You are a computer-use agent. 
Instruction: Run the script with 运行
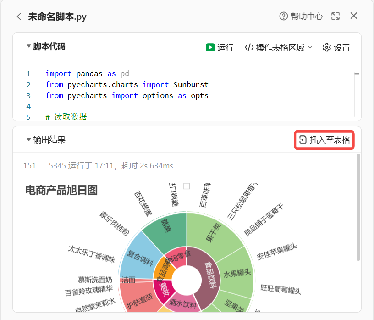tap(225, 48)
